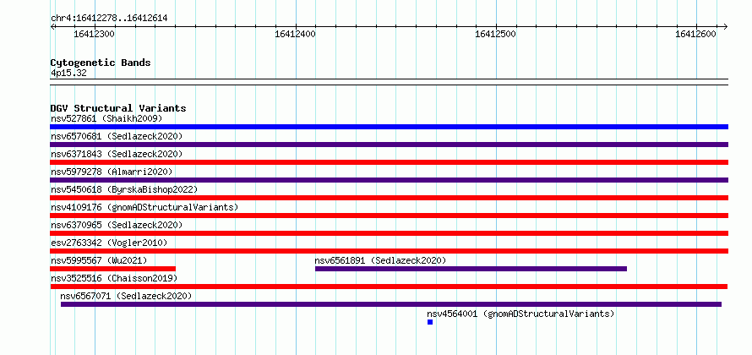Click the blue nsv527861 variant bar

tap(389, 127)
